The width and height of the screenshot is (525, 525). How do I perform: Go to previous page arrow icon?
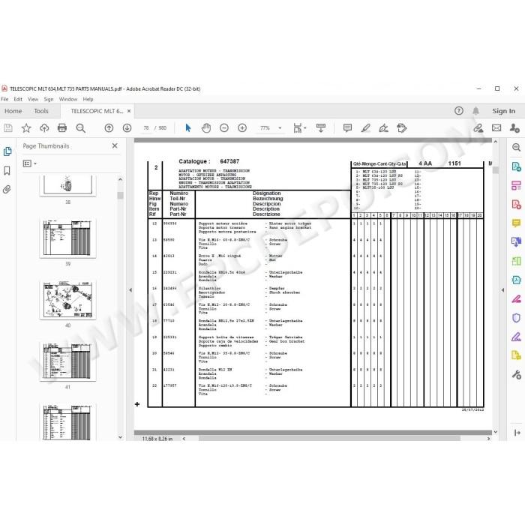click(109, 128)
